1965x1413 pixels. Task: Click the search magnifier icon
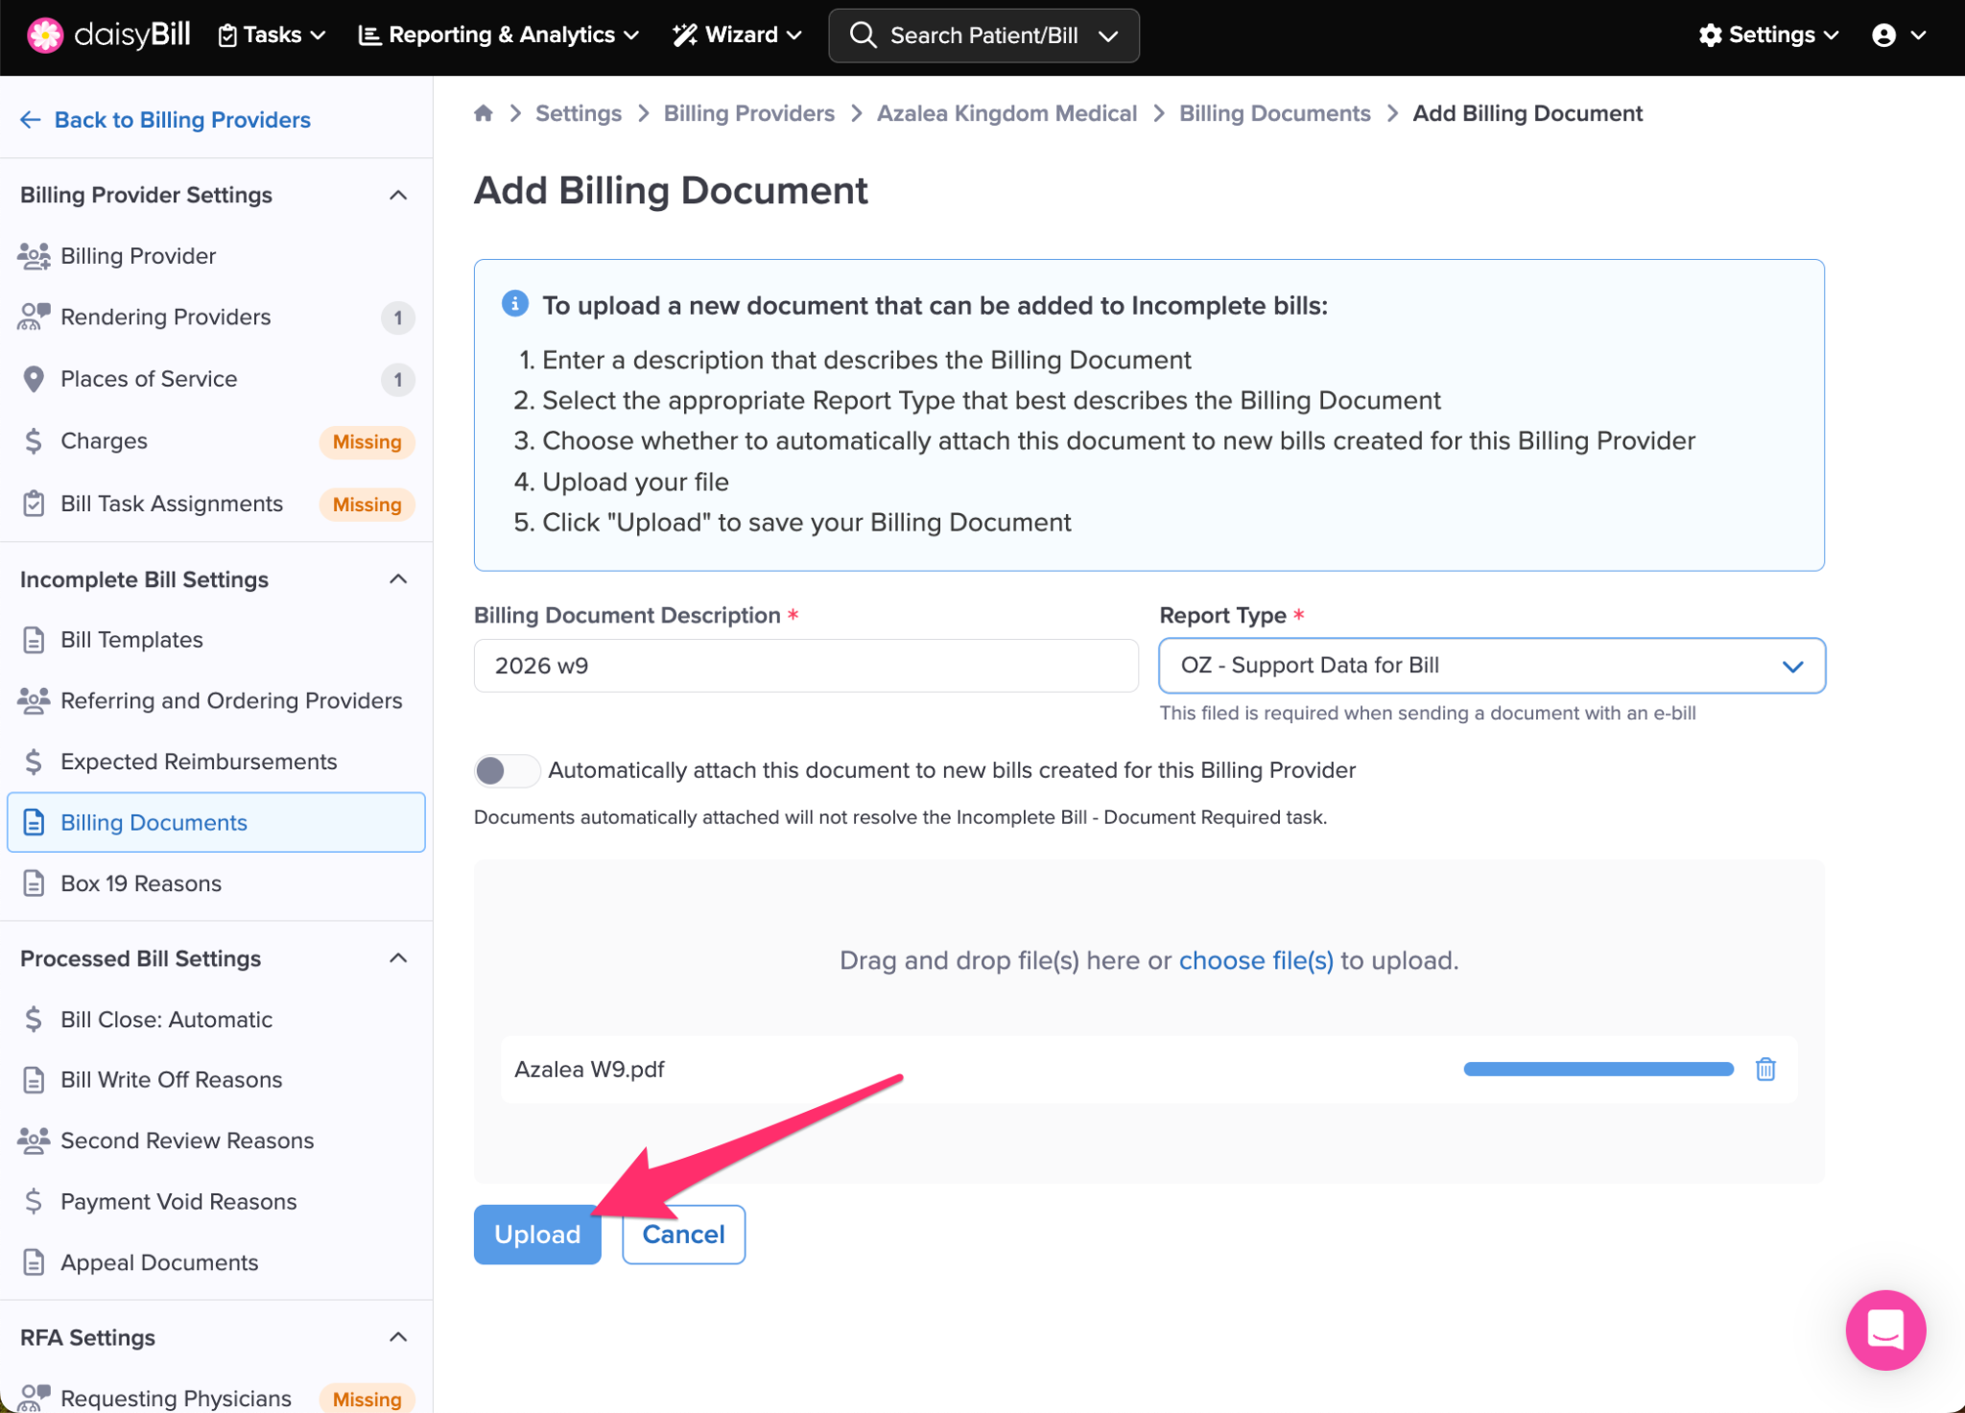click(x=863, y=35)
